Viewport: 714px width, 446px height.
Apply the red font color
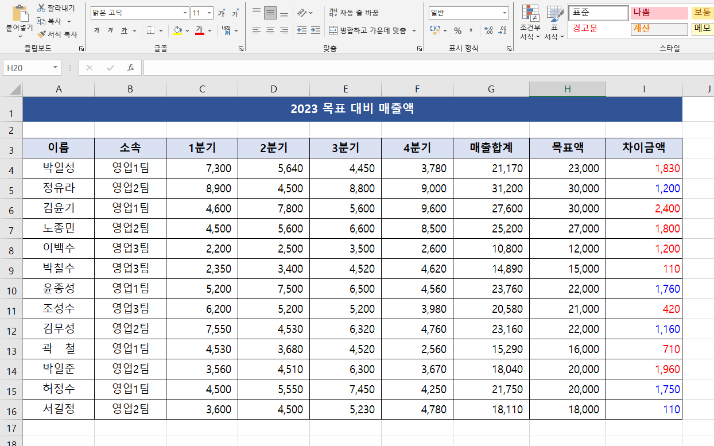pos(200,30)
